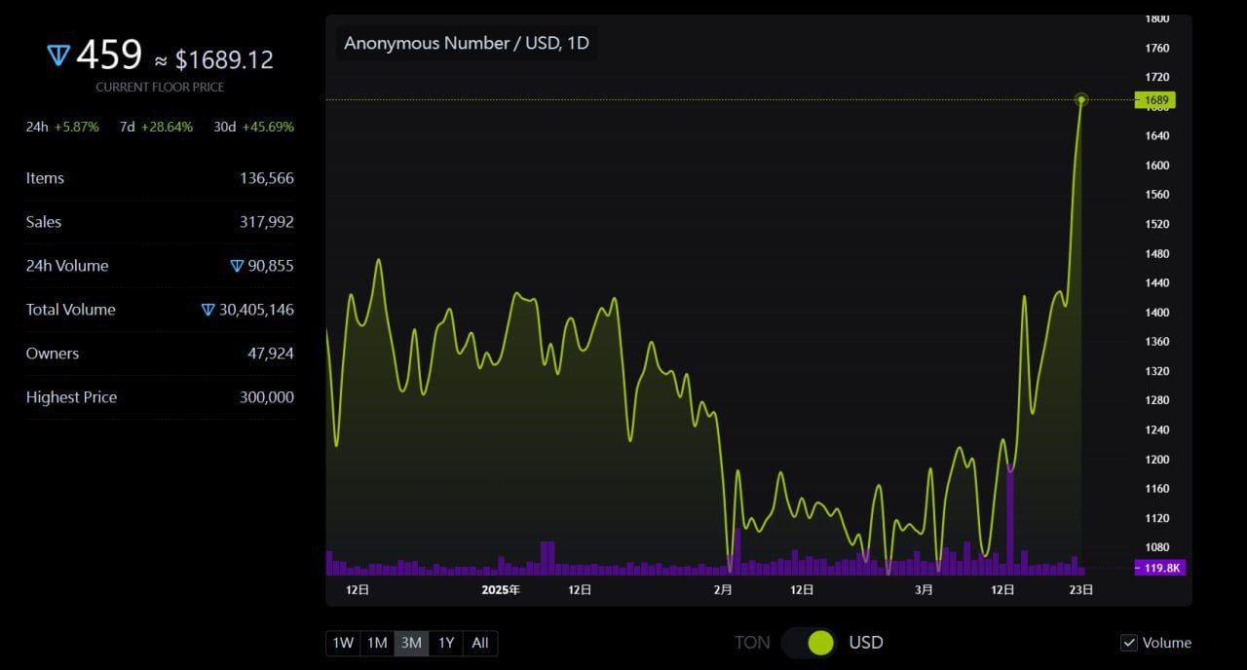The width and height of the screenshot is (1247, 670).
Task: Toggle the TON/USD currency switch
Action: click(809, 643)
